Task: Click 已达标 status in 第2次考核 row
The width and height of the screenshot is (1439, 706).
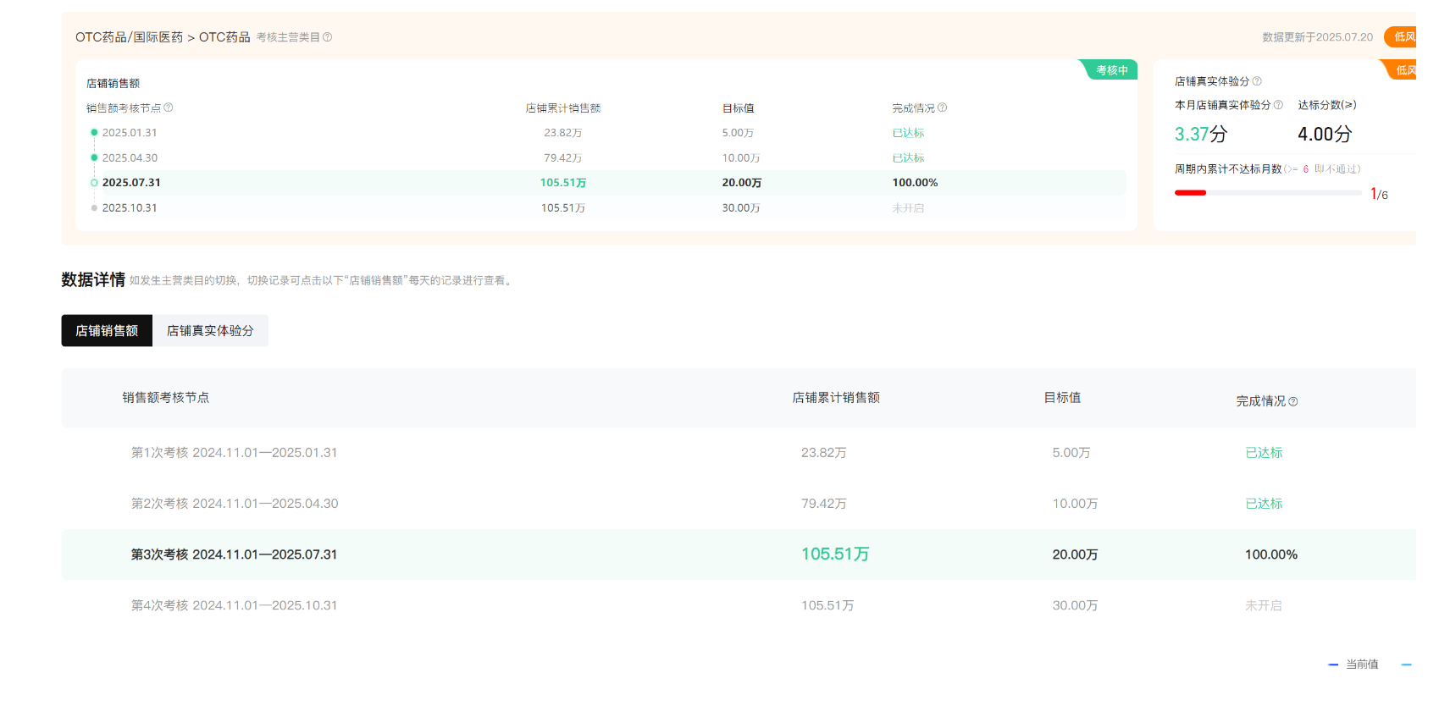Action: pos(1264,504)
